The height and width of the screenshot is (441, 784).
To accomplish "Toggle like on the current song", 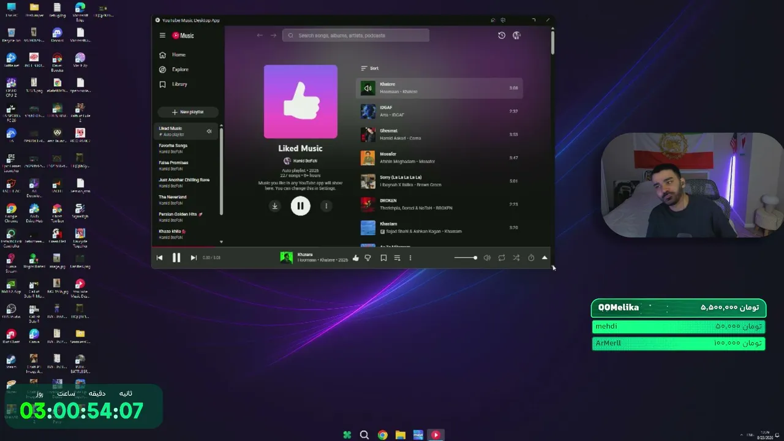I will pyautogui.click(x=356, y=258).
